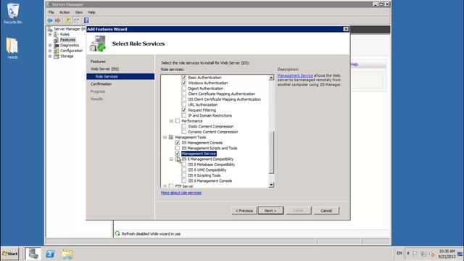The image size is (464, 261).
Task: Click the network tray icon
Action: pos(423,254)
